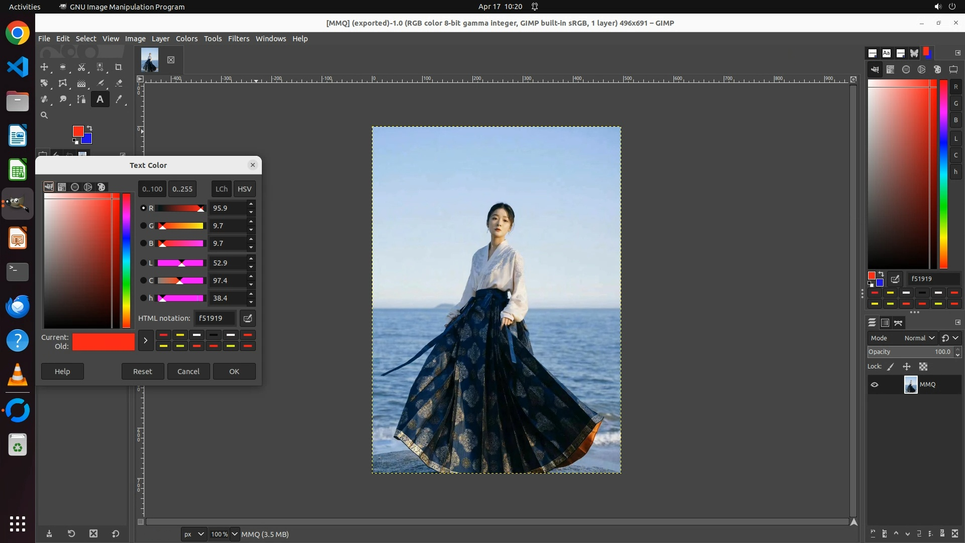Click the HTML notation input field

tap(215, 318)
